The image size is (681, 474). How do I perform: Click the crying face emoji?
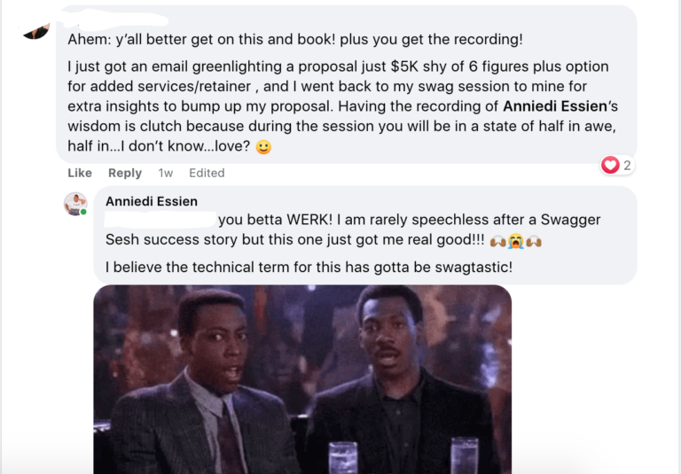(x=515, y=240)
